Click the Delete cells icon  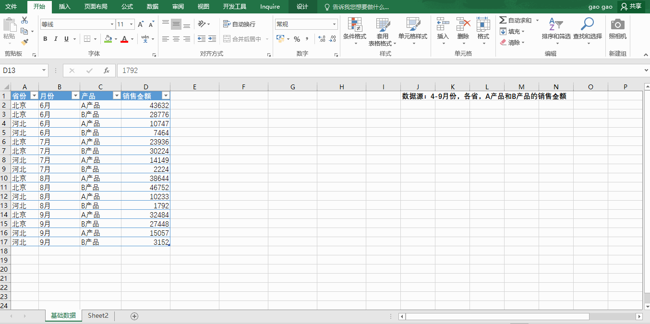point(463,24)
